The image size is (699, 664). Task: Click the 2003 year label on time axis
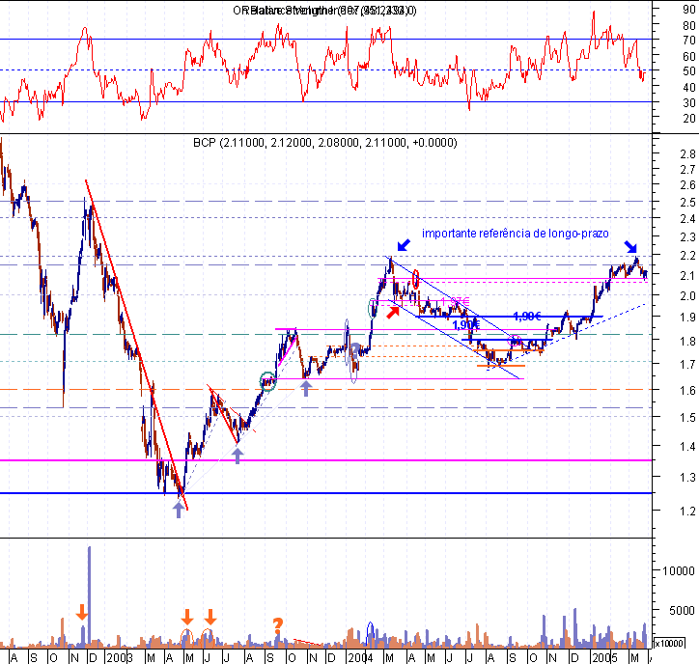120,658
